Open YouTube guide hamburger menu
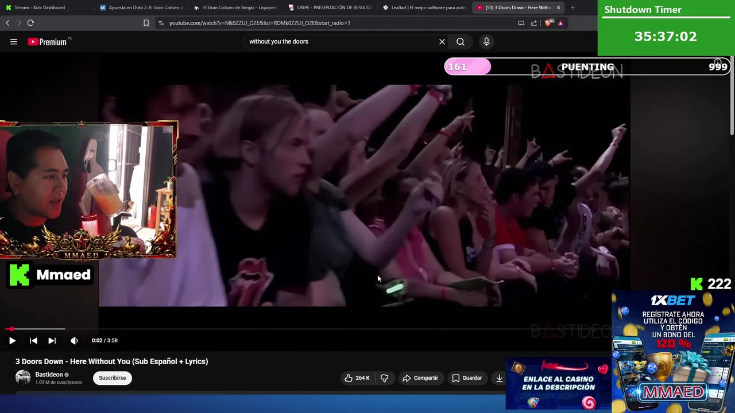The image size is (735, 413). click(13, 41)
